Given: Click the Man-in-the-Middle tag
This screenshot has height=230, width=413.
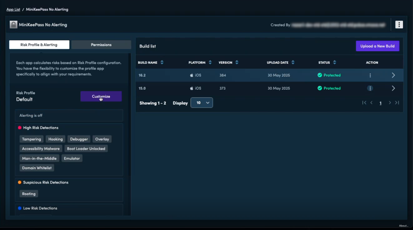Looking at the screenshot, I should pos(39,159).
